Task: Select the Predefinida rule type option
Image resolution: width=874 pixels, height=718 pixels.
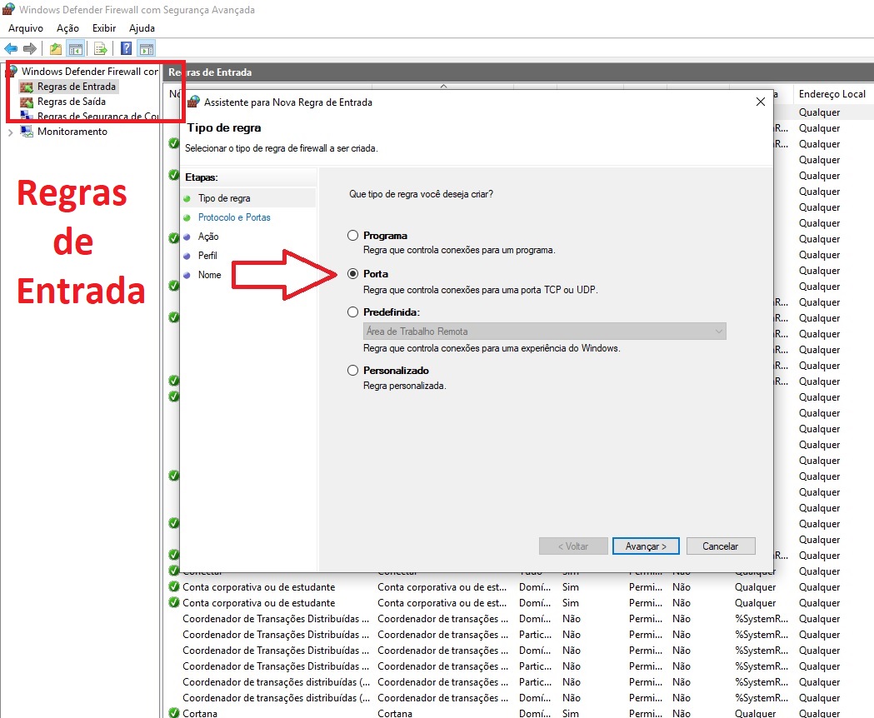Action: click(x=352, y=312)
